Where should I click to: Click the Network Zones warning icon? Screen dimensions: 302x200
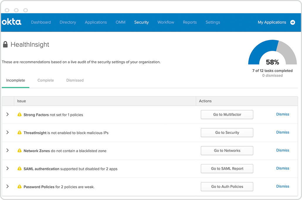point(20,151)
